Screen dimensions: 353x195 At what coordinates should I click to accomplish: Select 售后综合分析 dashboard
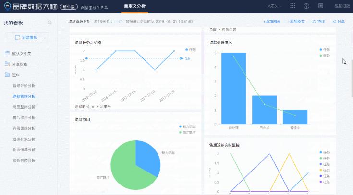click(24, 117)
